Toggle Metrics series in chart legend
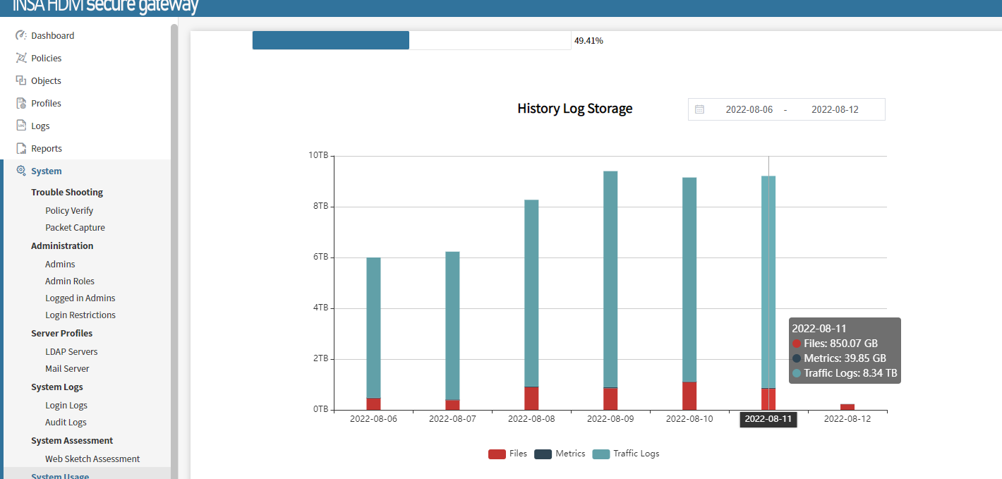The image size is (1002, 479). tap(560, 454)
